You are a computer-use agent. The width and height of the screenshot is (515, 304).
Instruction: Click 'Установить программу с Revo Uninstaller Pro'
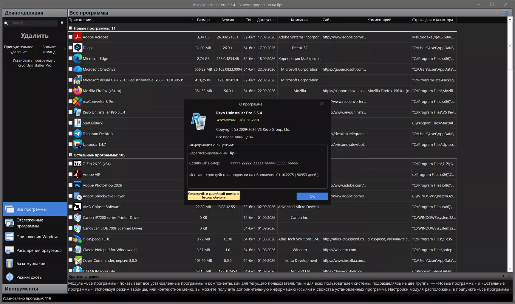[x=34, y=63]
